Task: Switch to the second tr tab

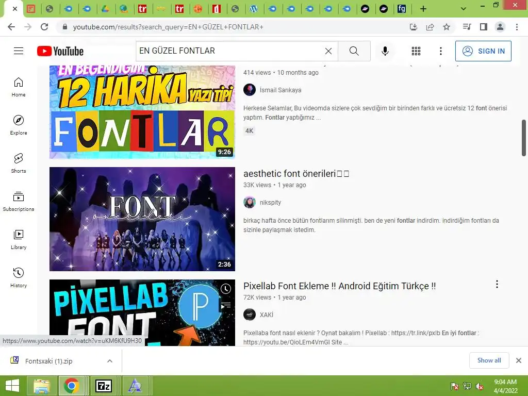Action: pyautogui.click(x=179, y=9)
